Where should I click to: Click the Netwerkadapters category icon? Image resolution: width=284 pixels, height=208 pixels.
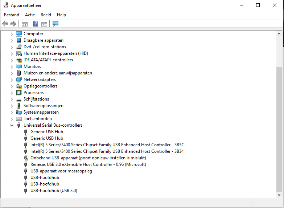[19, 79]
